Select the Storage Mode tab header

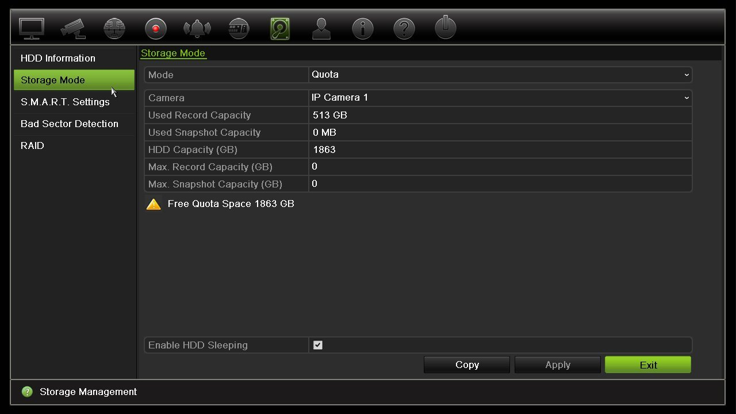point(173,53)
